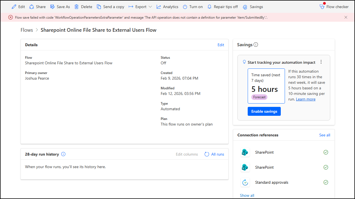Expand connection references with Show all
The image size is (355, 199).
point(247,195)
